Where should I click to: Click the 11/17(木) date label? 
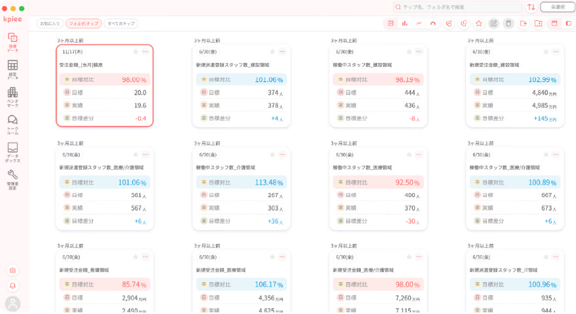(72, 52)
